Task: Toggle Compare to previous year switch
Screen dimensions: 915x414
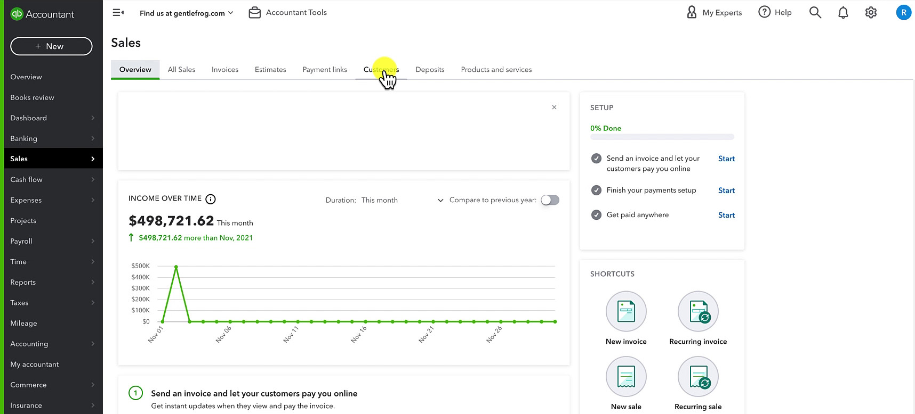Action: coord(550,200)
